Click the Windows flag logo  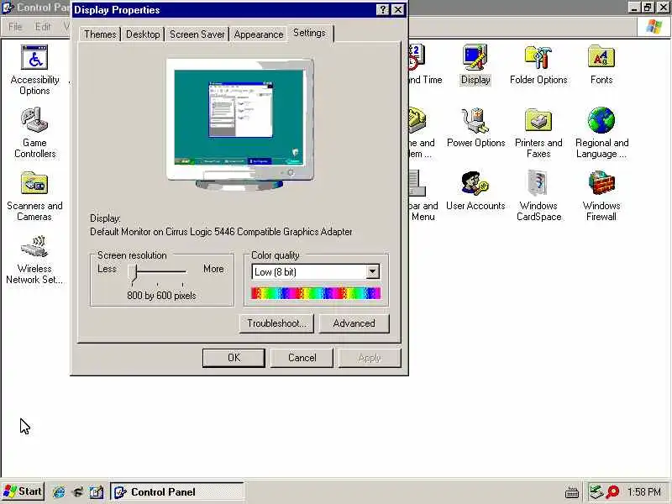pyautogui.click(x=654, y=27)
